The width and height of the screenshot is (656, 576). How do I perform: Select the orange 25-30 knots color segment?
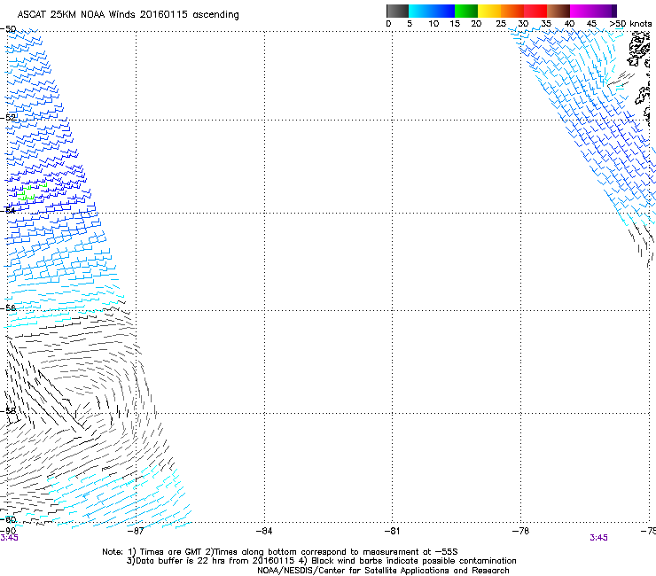click(512, 11)
